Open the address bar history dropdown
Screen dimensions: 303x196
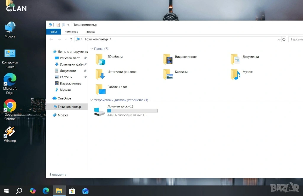pyautogui.click(x=279, y=39)
